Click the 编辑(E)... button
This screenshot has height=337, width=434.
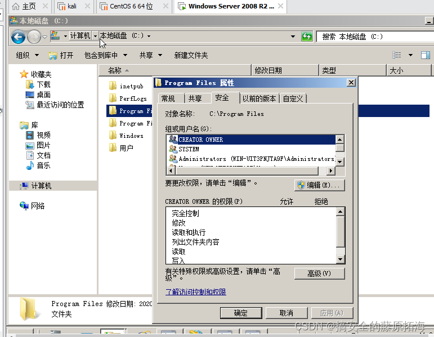[320, 185]
